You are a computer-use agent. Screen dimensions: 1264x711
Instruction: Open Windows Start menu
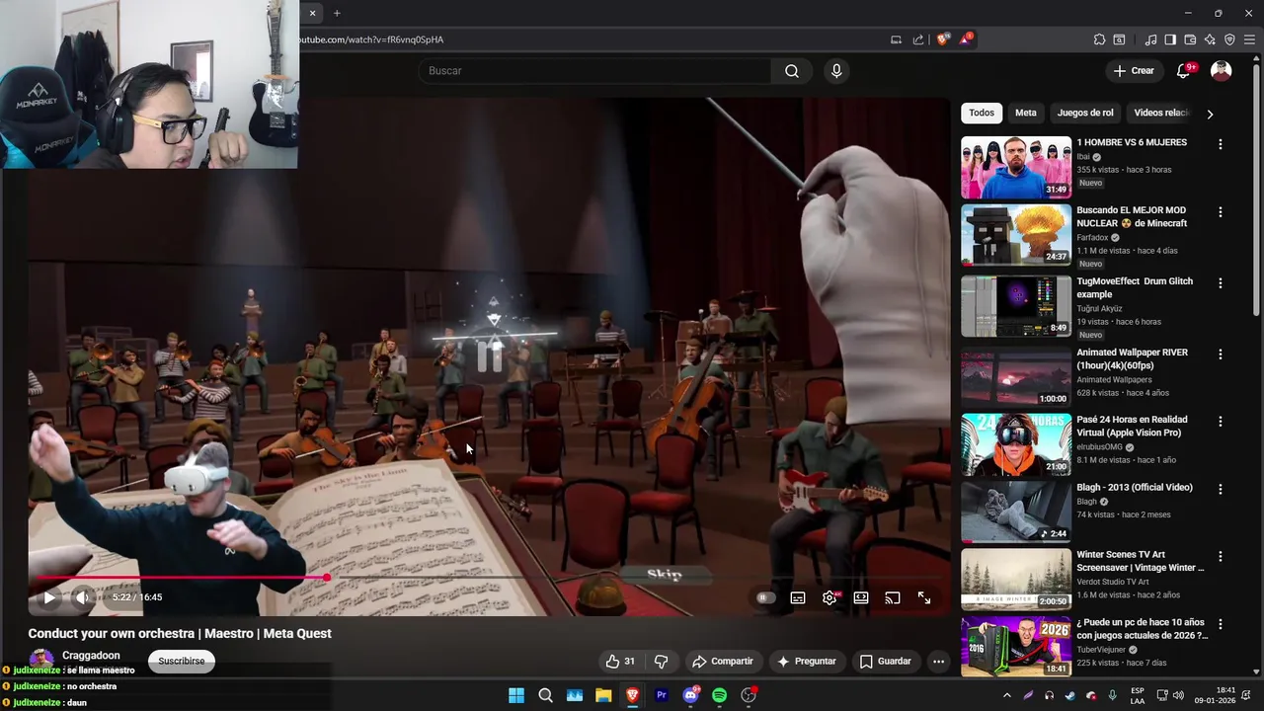click(516, 695)
